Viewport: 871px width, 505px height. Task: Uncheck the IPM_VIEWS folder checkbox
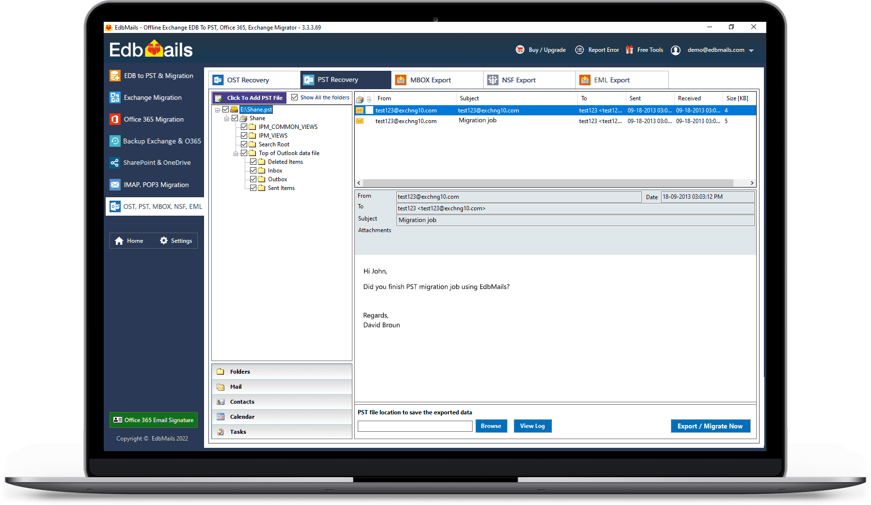point(244,136)
